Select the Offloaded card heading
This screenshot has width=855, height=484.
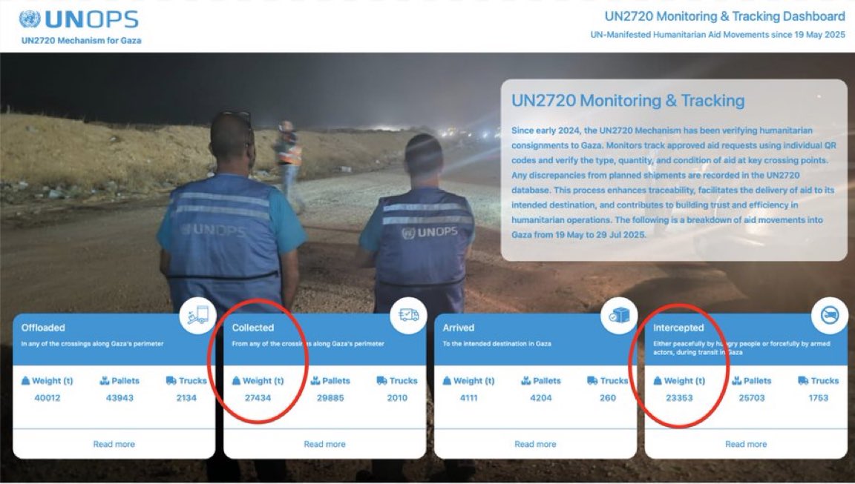click(43, 328)
